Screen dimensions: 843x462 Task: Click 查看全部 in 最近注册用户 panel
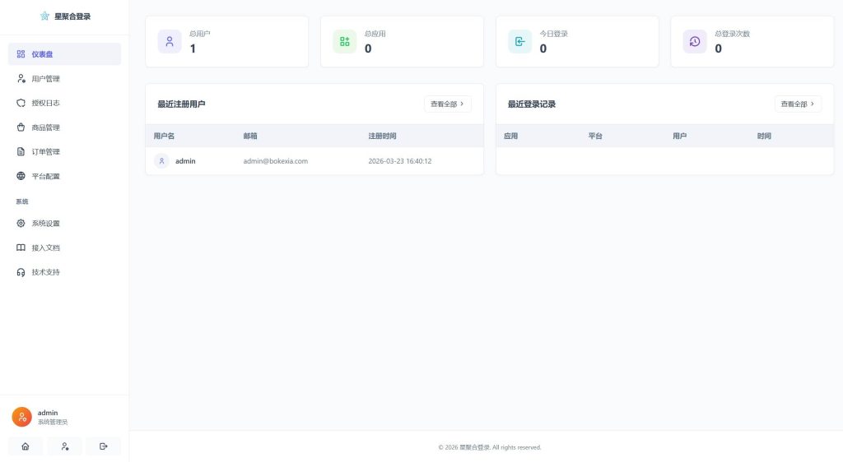point(448,104)
